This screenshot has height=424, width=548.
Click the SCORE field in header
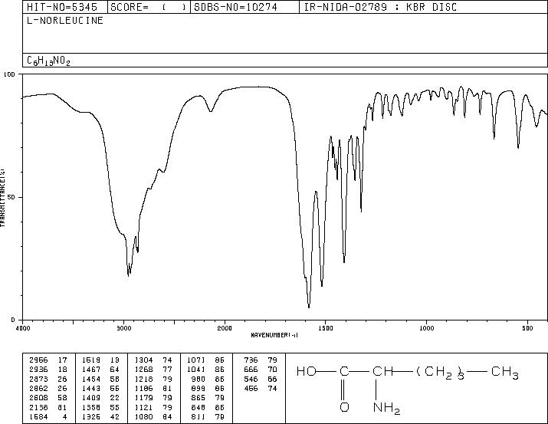pos(148,7)
